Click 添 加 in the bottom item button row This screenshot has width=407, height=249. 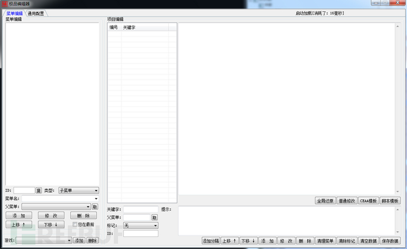267,241
